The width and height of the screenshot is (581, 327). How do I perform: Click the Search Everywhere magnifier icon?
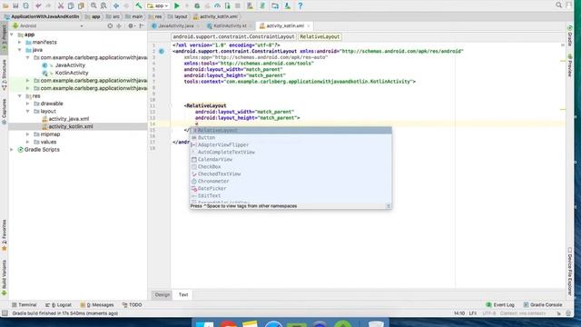coord(559,5)
